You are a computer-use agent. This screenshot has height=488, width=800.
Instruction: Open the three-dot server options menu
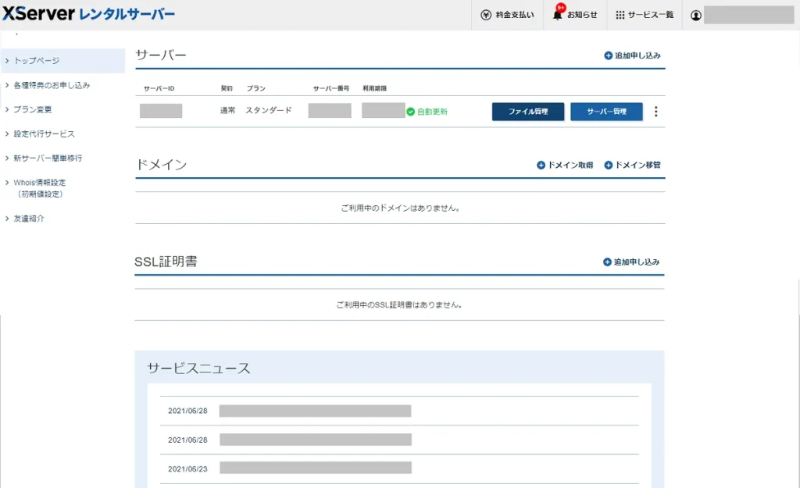pos(656,111)
